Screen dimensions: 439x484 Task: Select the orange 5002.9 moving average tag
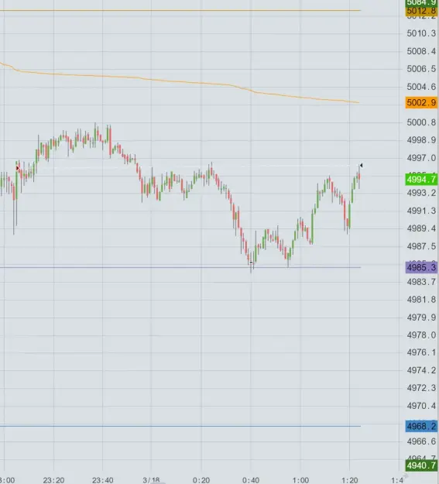[x=421, y=102]
